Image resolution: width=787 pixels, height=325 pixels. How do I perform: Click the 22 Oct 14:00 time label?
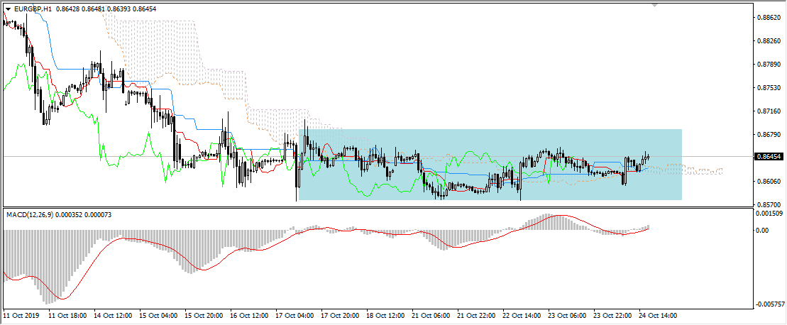coord(522,316)
